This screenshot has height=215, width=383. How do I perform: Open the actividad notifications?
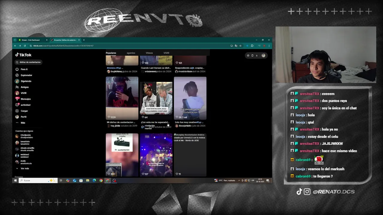click(x=23, y=105)
